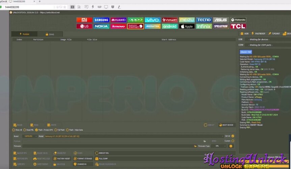
Task: Open AnyDesk keyboard settings icon
Action: coord(100,7)
